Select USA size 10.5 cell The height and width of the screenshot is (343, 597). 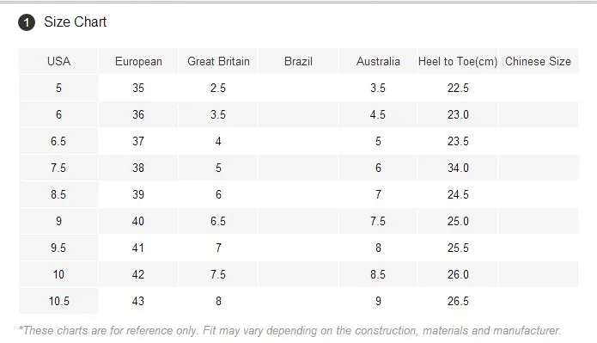58,301
